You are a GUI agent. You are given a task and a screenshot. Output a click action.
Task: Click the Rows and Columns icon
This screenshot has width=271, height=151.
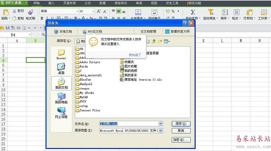249,12
